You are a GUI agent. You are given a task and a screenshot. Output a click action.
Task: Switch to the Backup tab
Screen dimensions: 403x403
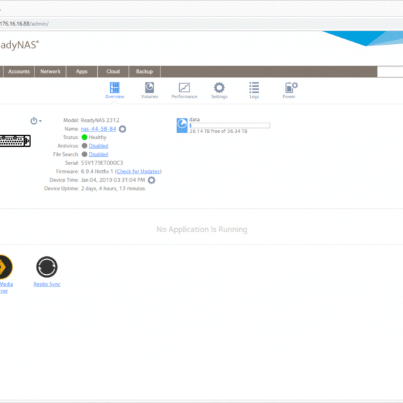coord(145,72)
